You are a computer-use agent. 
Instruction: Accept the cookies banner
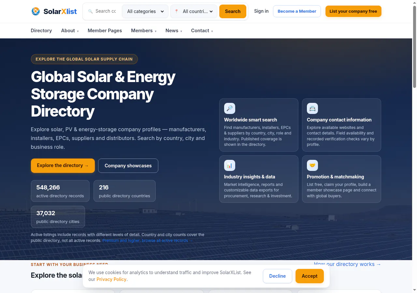coord(309,276)
